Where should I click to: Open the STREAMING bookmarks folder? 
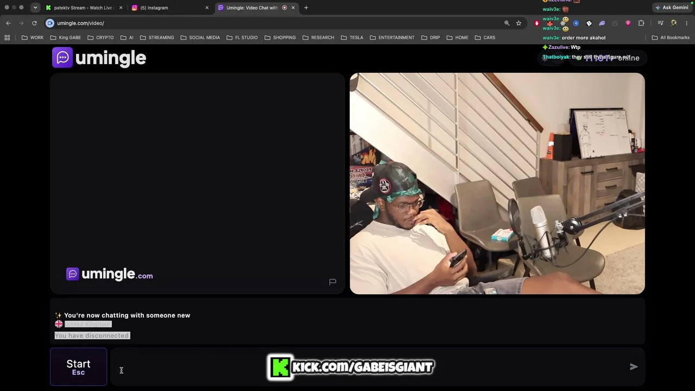coord(157,37)
